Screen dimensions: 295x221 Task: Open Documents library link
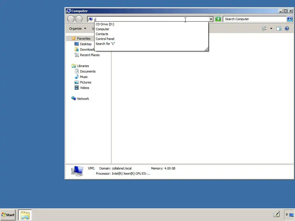[88, 71]
